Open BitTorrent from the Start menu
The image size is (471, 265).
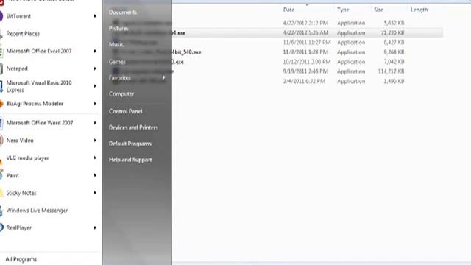pyautogui.click(x=18, y=16)
